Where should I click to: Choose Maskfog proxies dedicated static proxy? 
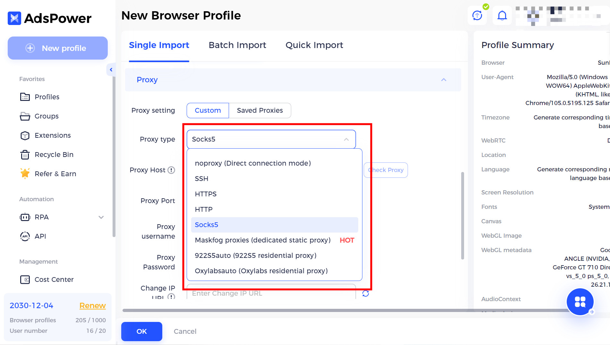click(x=275, y=240)
